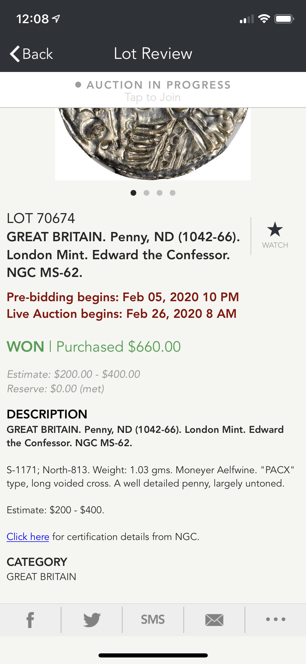Tap the Lot Review header title

point(153,53)
